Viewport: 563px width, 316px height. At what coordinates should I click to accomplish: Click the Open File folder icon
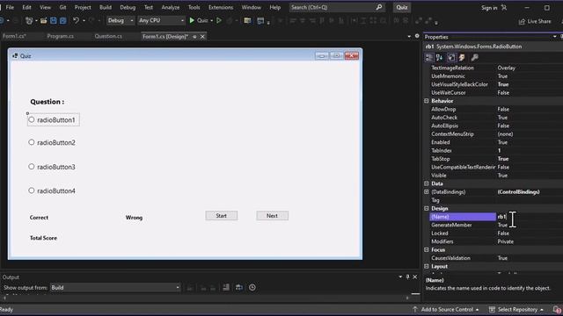point(43,20)
